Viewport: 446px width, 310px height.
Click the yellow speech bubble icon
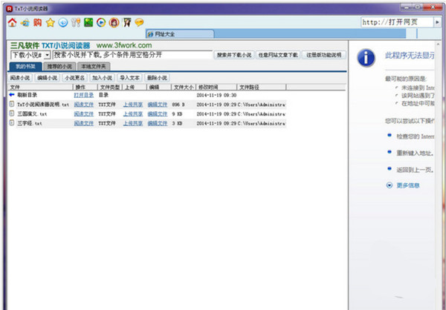pos(140,22)
